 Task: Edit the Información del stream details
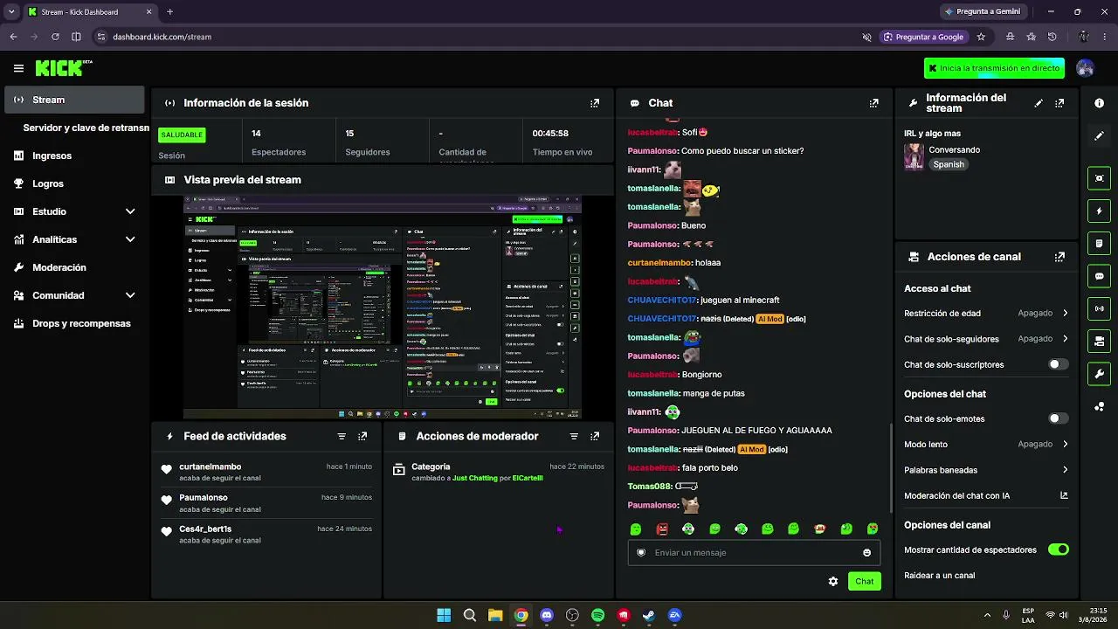tap(1039, 103)
